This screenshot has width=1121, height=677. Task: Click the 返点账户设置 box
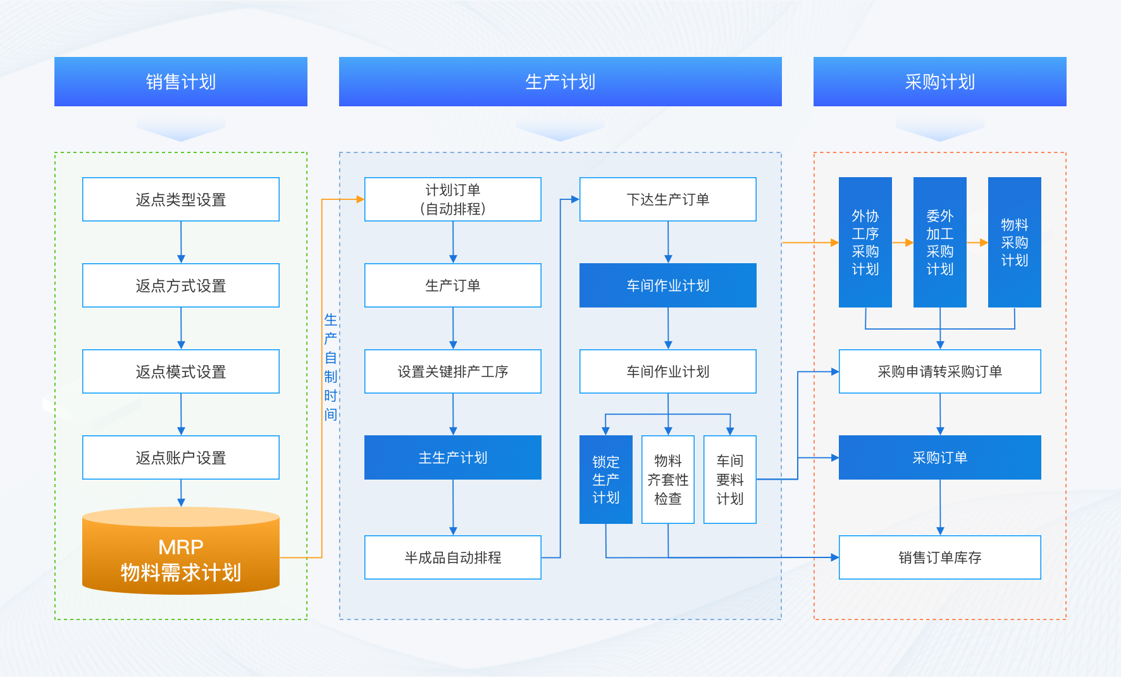coord(181,457)
